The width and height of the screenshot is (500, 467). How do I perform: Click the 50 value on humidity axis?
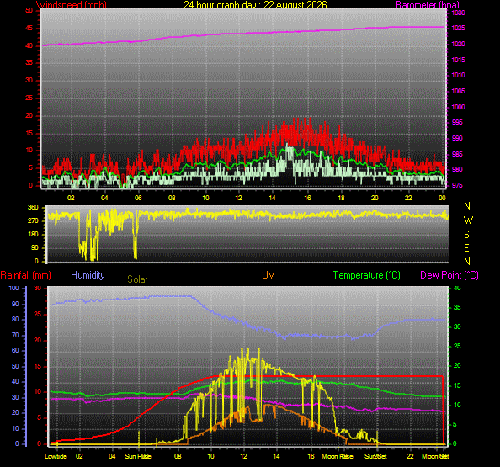[15, 366]
